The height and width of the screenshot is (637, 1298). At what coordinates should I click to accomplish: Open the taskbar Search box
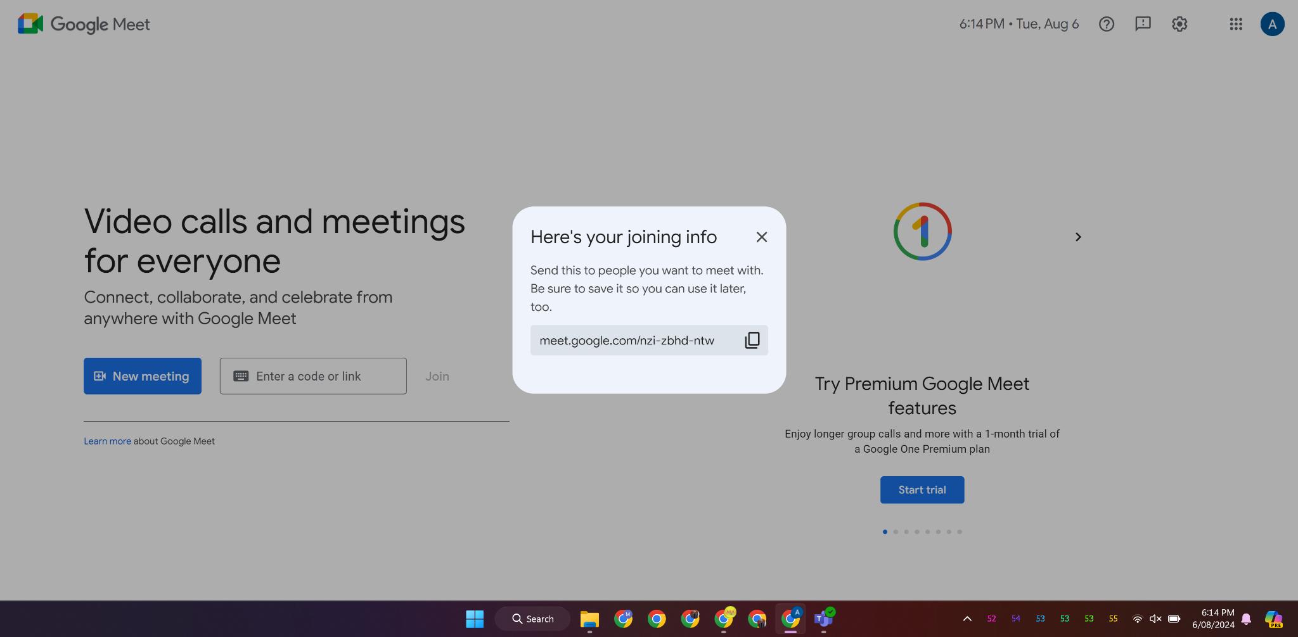click(x=532, y=619)
